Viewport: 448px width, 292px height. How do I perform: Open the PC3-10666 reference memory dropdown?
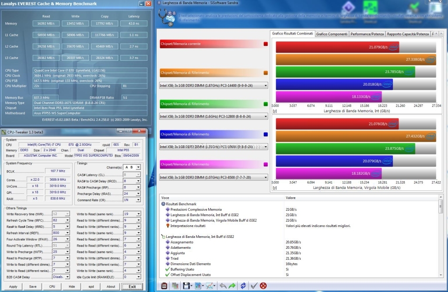tap(213, 147)
